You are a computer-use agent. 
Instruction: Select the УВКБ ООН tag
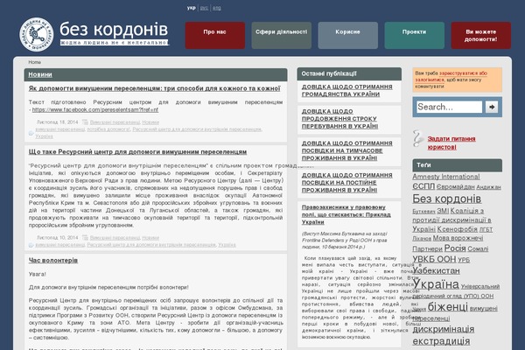click(x=434, y=259)
